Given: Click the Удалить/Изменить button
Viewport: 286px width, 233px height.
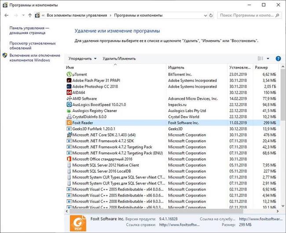Looking at the screenshot, I should click(119, 58).
